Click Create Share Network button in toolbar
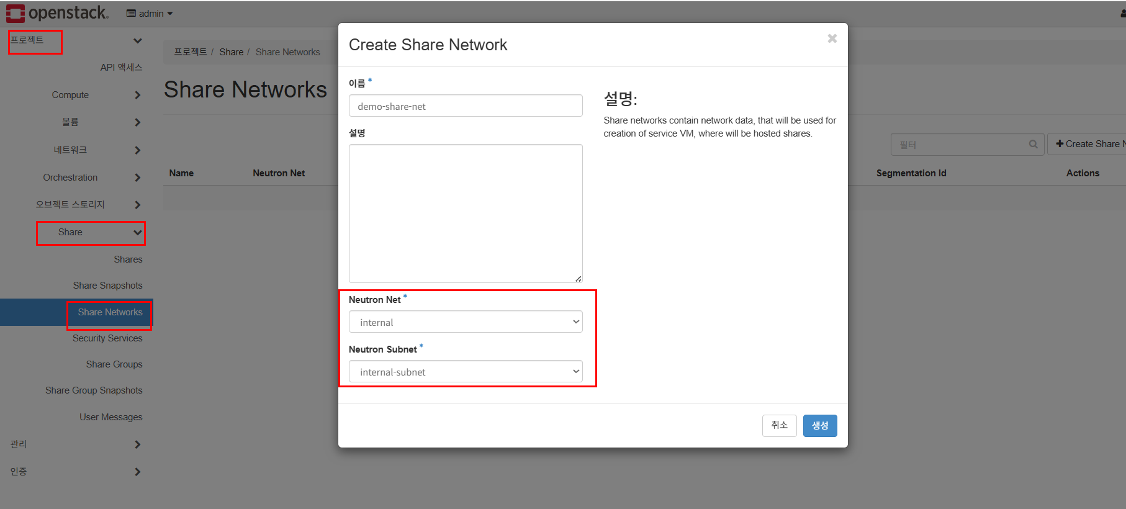Viewport: 1126px width, 509px height. (x=1088, y=144)
